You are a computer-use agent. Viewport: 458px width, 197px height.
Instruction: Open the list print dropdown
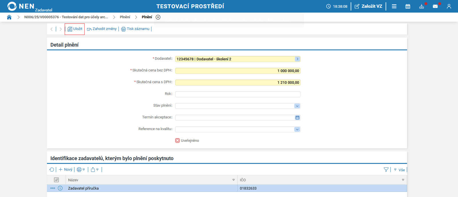[x=81, y=170]
